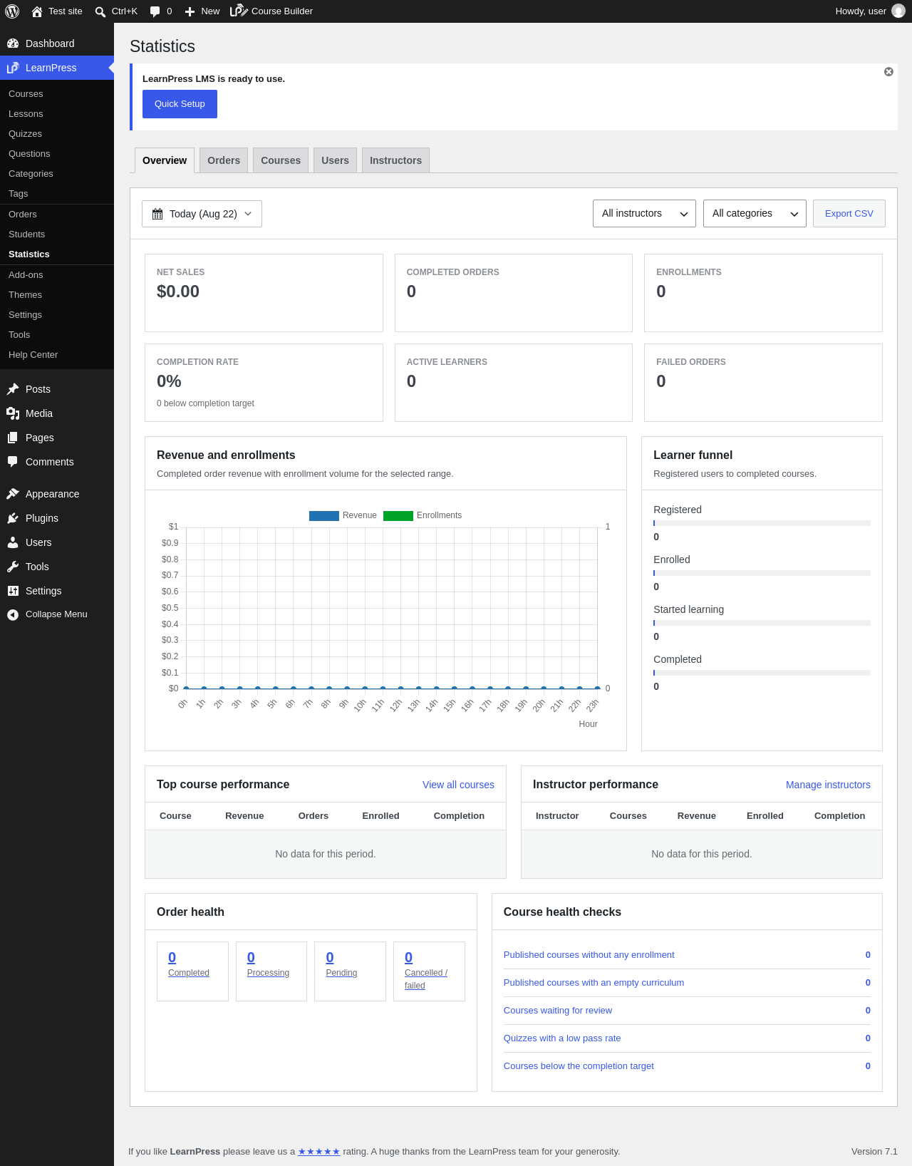Viewport: 912px width, 1166px height.
Task: Expand the All categories dropdown
Action: pyautogui.click(x=755, y=214)
